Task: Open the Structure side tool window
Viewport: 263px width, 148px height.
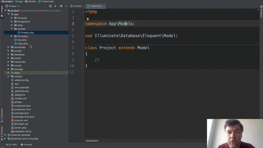Action: click(2, 116)
